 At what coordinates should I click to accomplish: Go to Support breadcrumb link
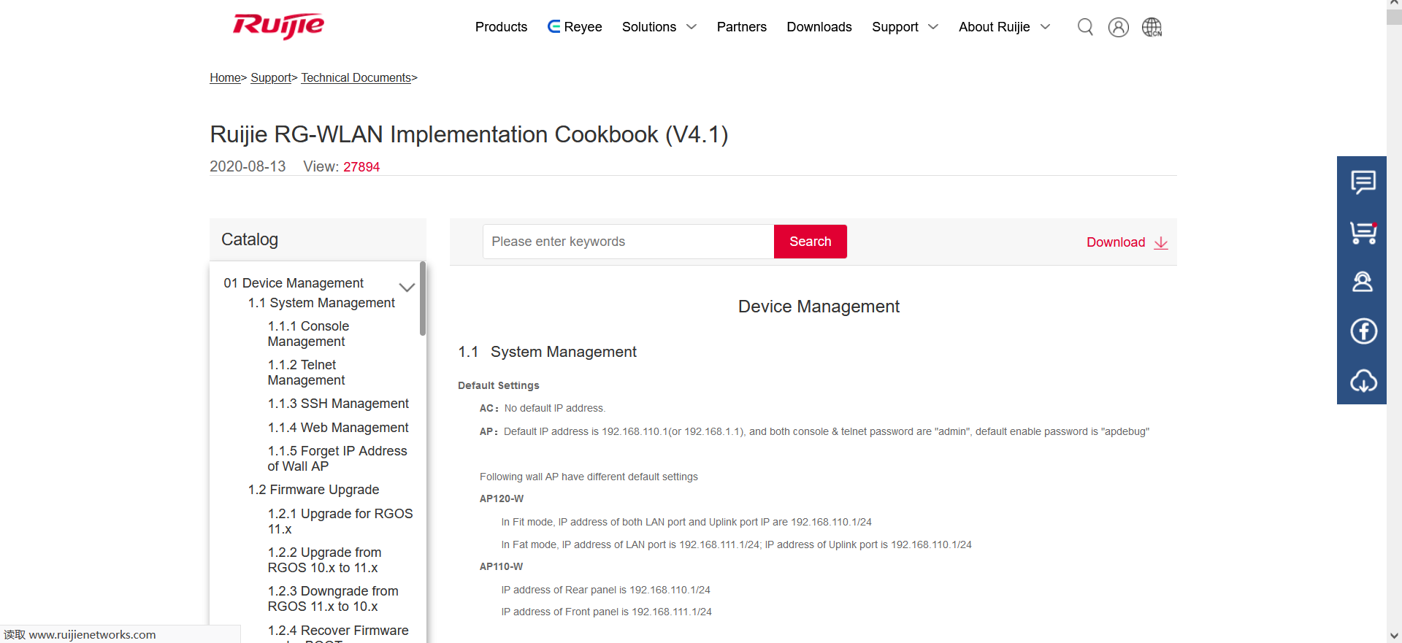coord(271,77)
